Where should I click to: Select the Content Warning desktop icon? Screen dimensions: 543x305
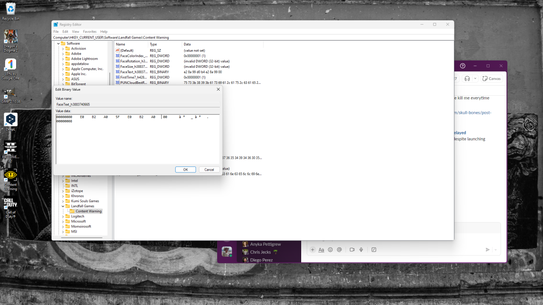[11, 178]
